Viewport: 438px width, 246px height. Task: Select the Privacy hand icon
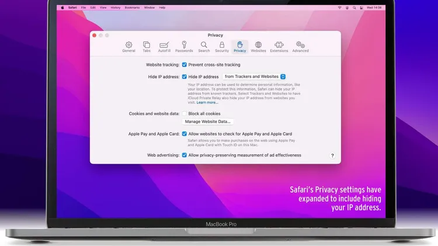pyautogui.click(x=239, y=45)
